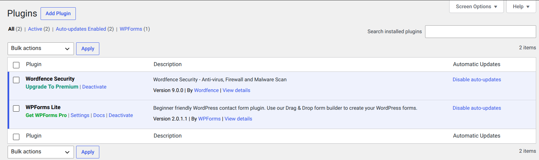Expand the Help panel
The width and height of the screenshot is (539, 160).
click(521, 7)
